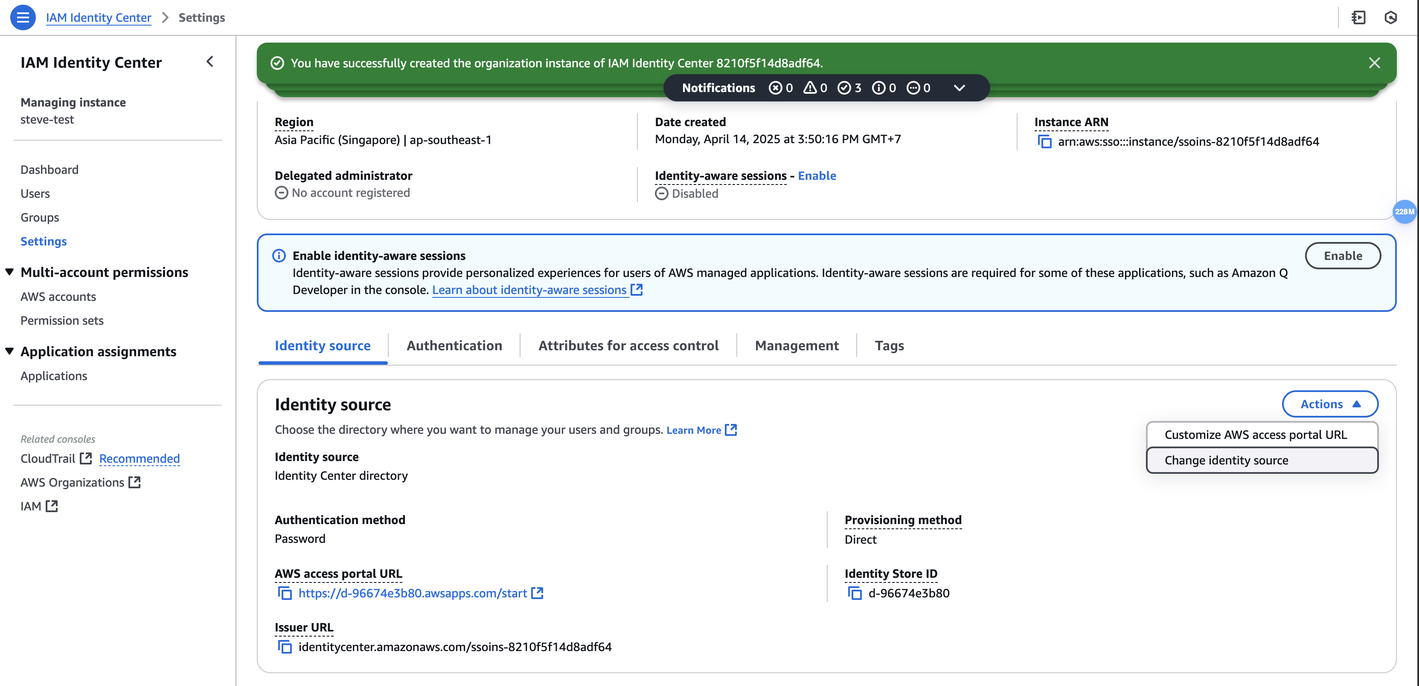
Task: Collapse the IAM Identity Center side panel
Action: 210,62
